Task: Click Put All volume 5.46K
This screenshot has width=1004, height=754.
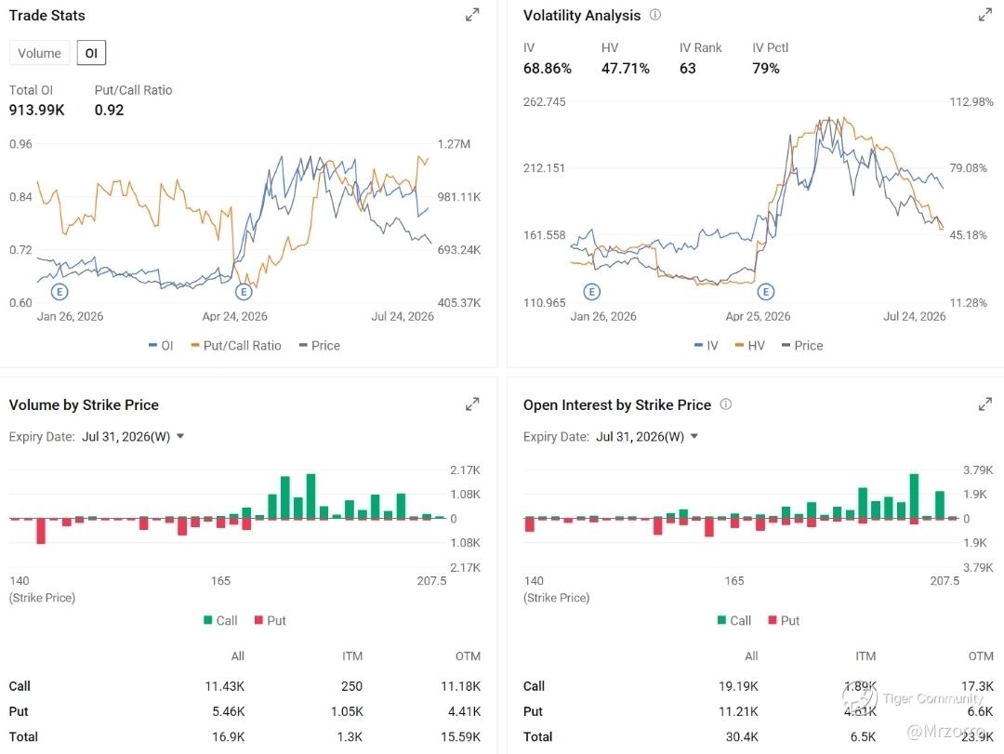Action: pyautogui.click(x=229, y=712)
